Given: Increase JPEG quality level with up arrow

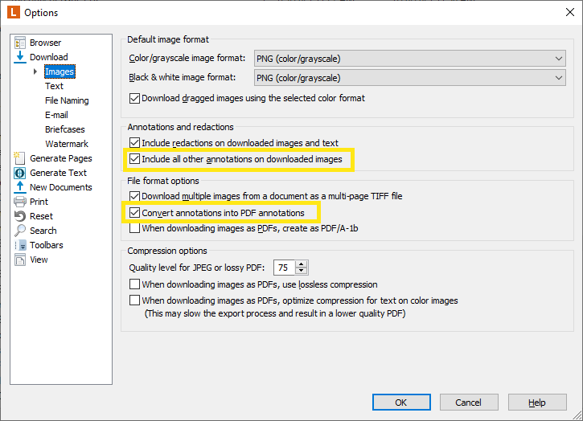Looking at the screenshot, I should 302,264.
